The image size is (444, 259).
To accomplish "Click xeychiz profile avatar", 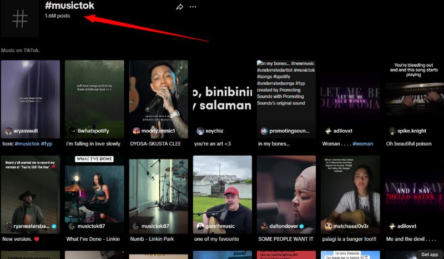I will point(200,131).
